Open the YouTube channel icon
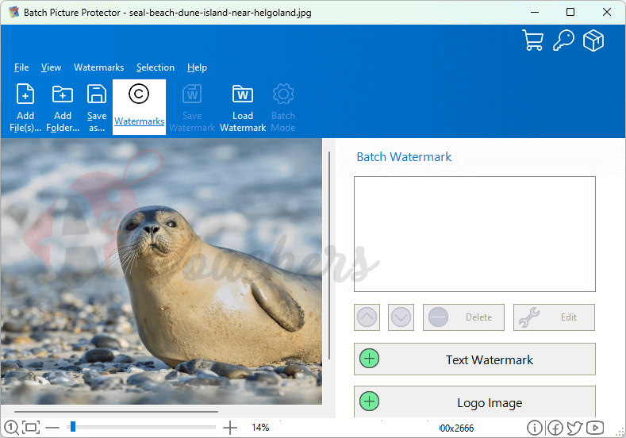Screen dimensions: 626x438 click(595, 428)
